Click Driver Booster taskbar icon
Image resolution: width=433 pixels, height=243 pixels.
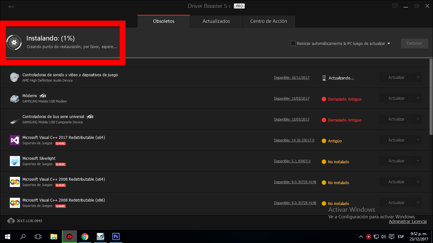(69, 236)
